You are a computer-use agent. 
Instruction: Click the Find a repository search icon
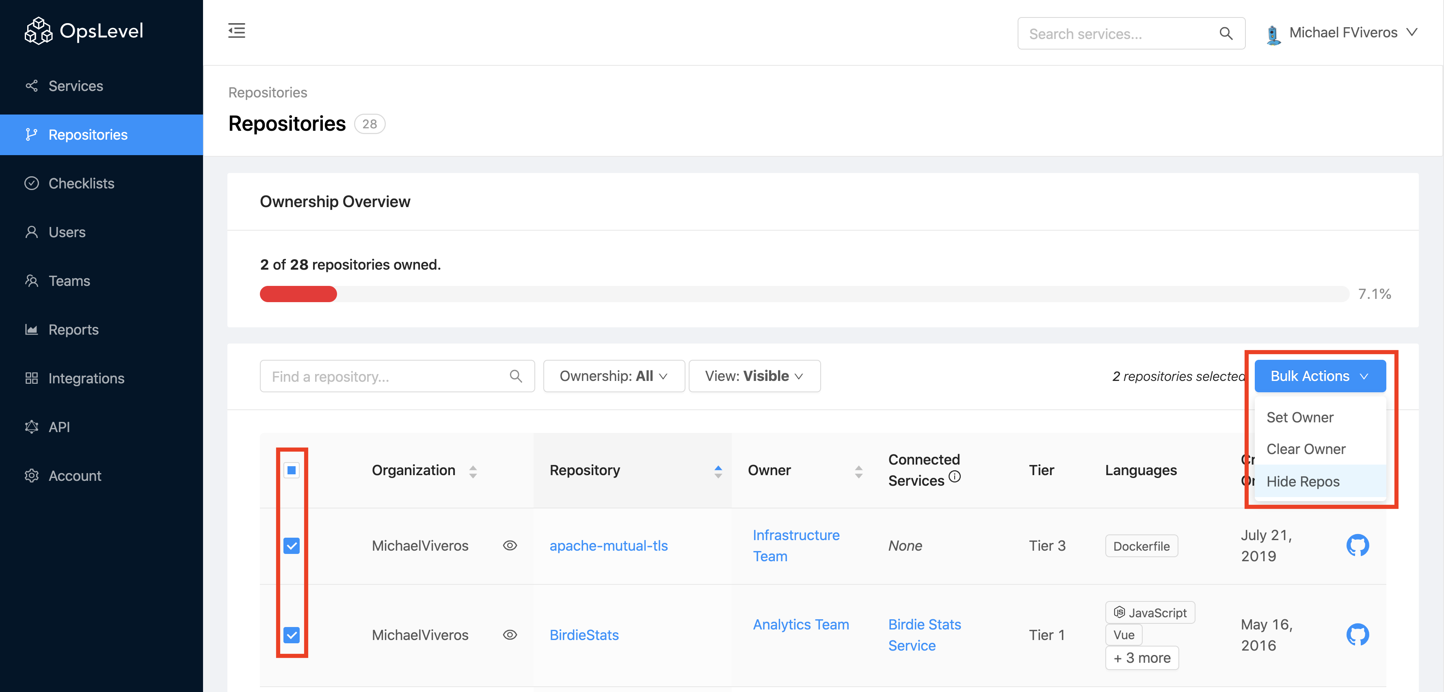[516, 376]
